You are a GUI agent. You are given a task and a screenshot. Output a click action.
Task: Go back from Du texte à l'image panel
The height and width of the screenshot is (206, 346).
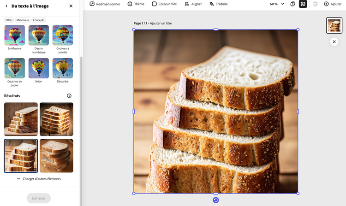(x=6, y=6)
